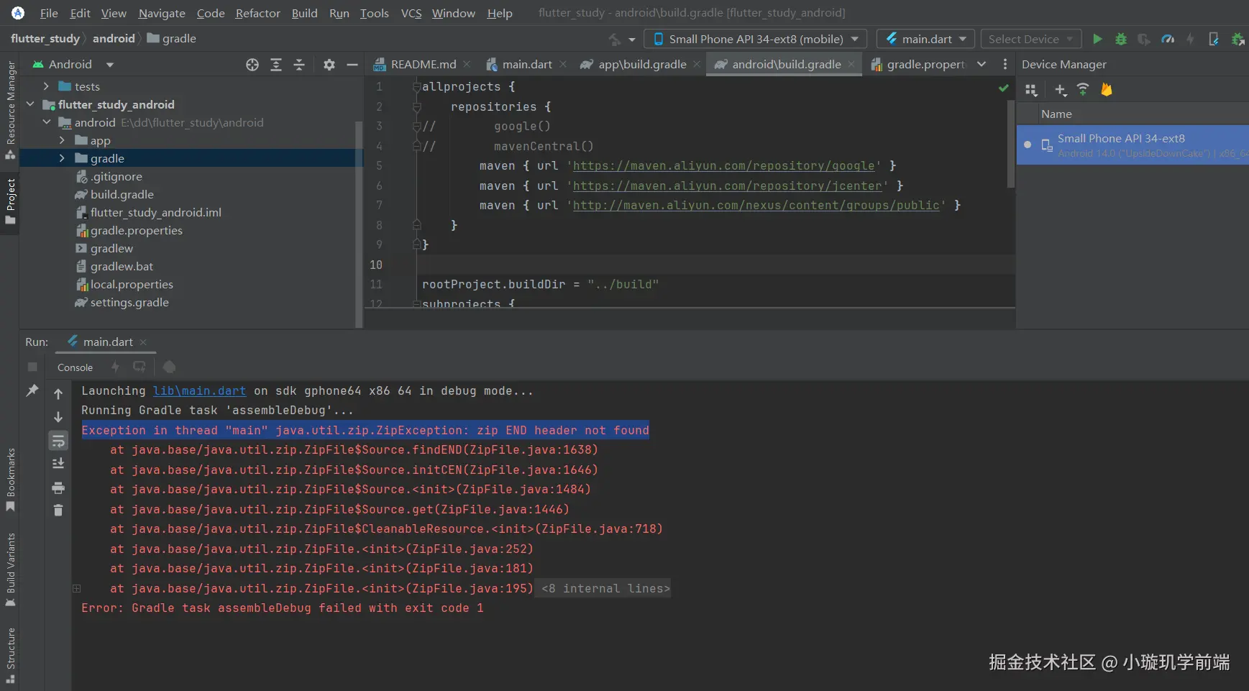
Task: Switch Project view mode from Android dropdown
Action: (73, 65)
